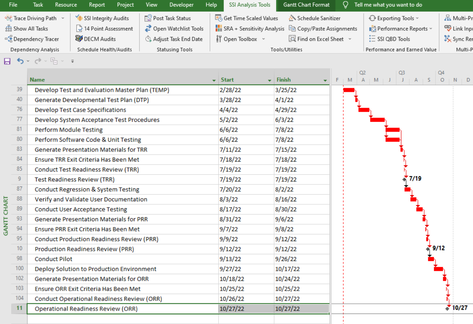Switch to the View tab
The image size is (473, 324).
point(152,5)
